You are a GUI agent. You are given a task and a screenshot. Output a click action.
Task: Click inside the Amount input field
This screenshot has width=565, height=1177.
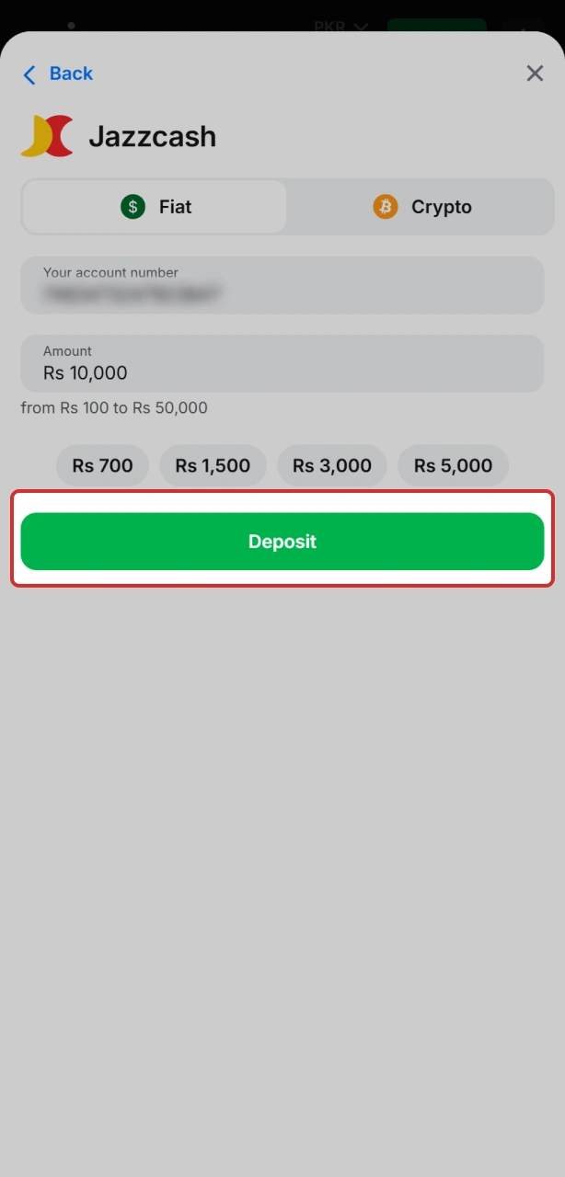(x=282, y=364)
